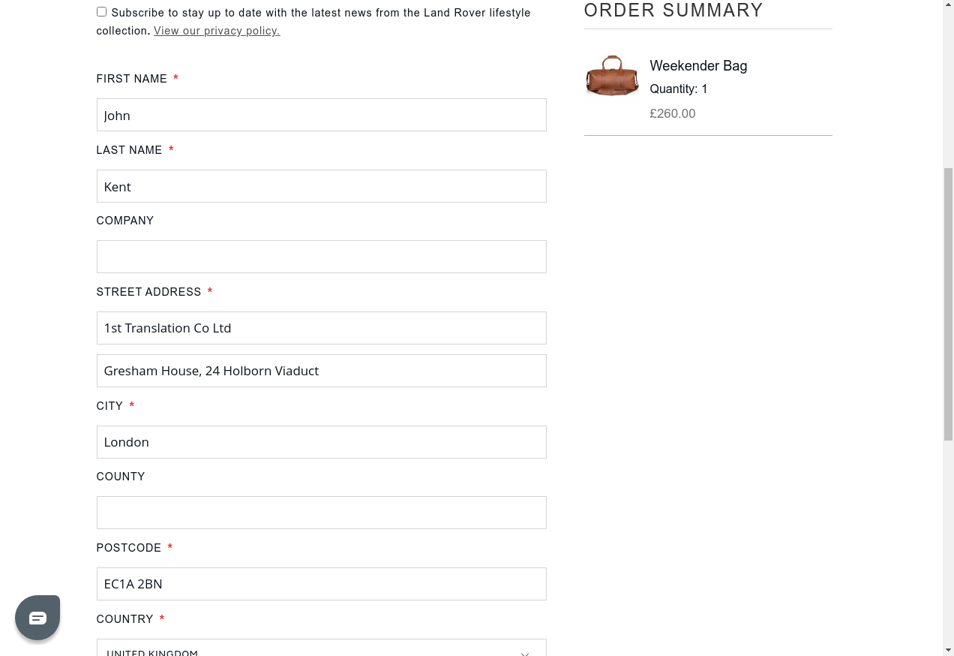Focus the Last Name field containing Kent

pyautogui.click(x=321, y=186)
